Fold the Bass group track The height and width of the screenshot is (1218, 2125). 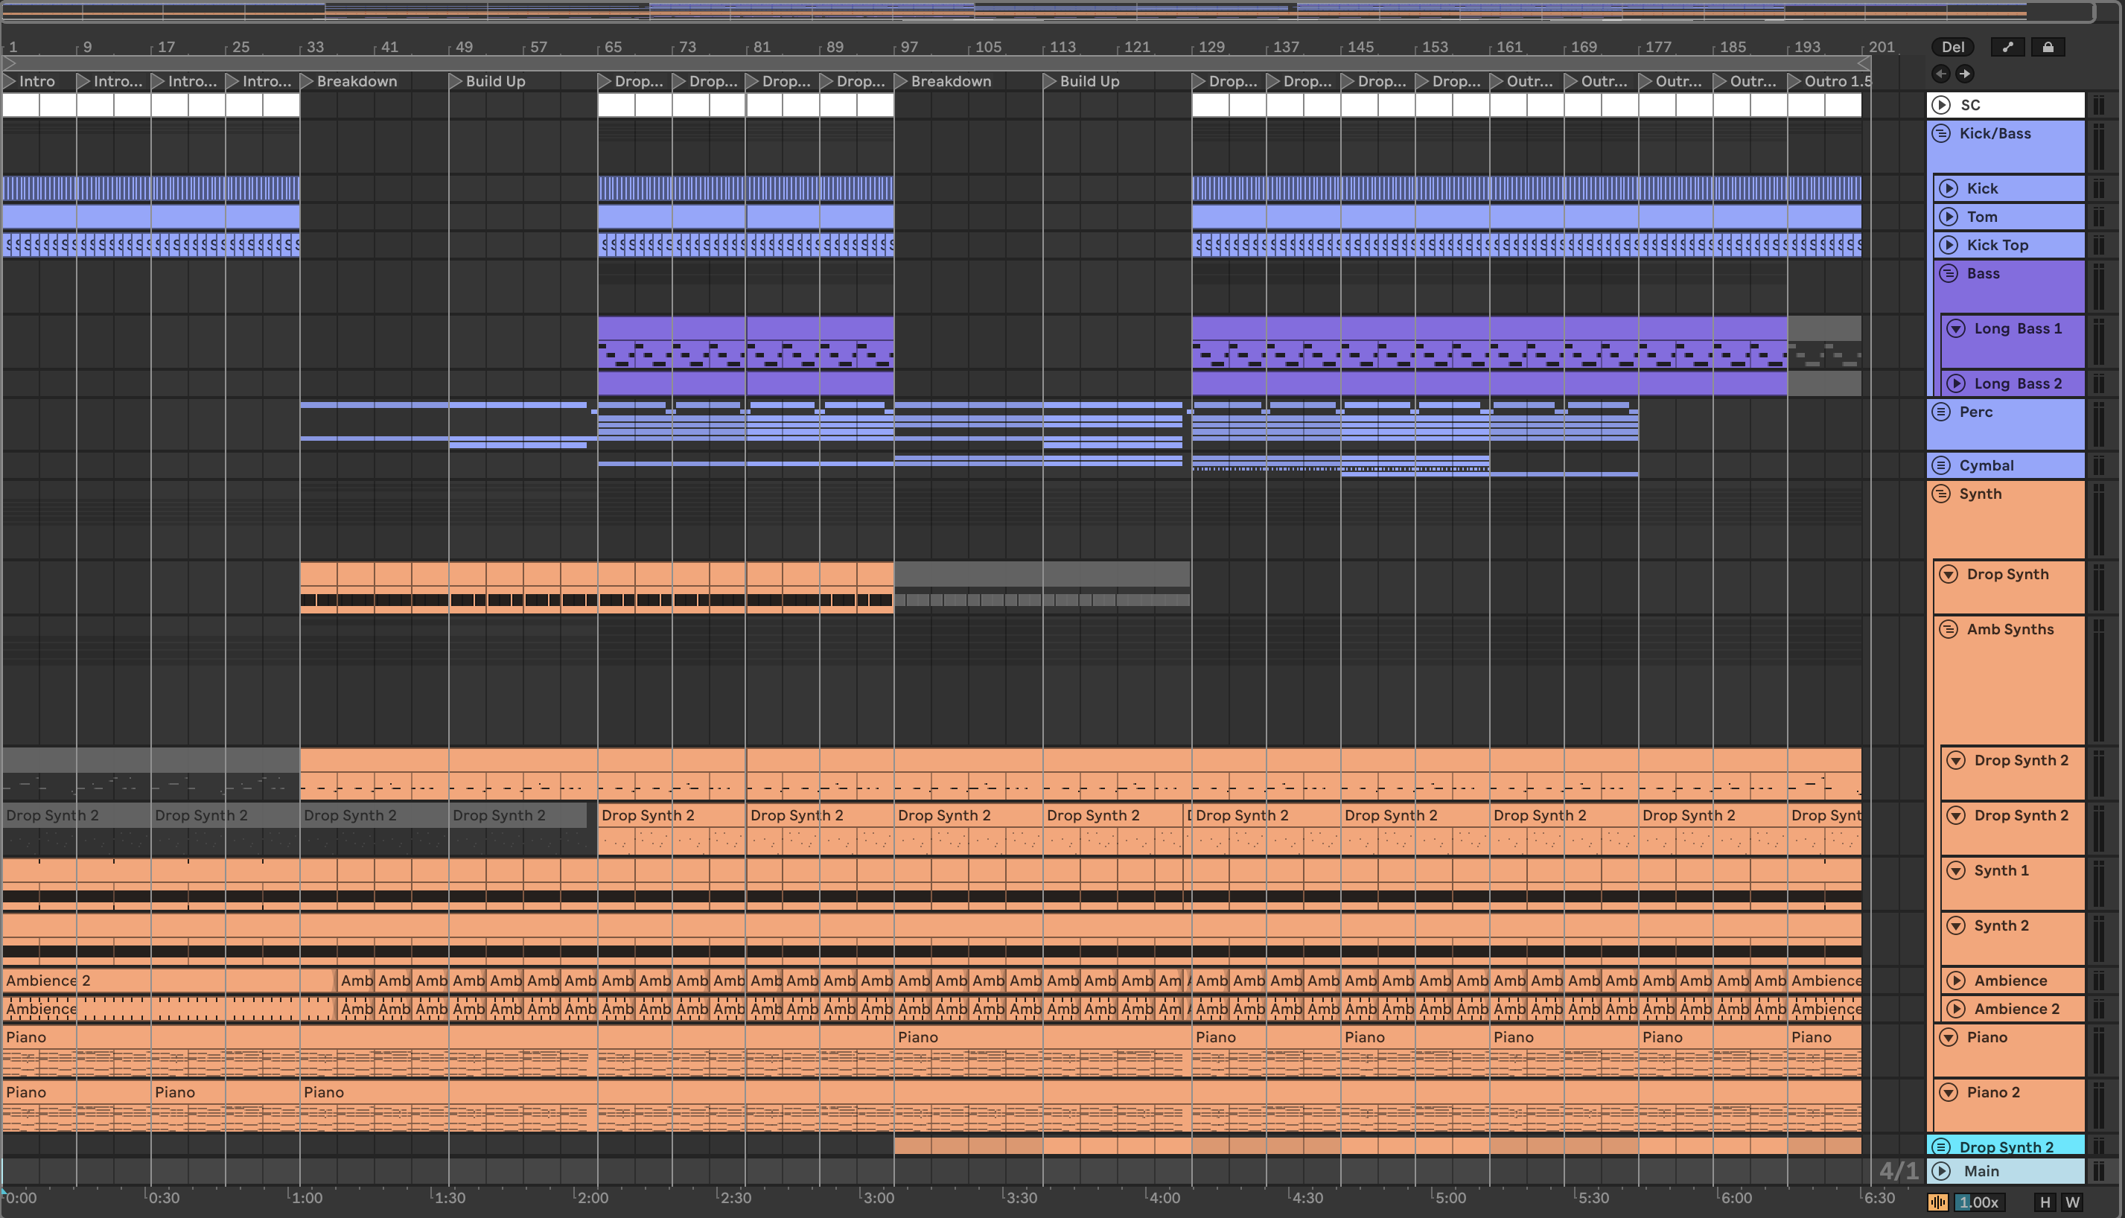1949,273
